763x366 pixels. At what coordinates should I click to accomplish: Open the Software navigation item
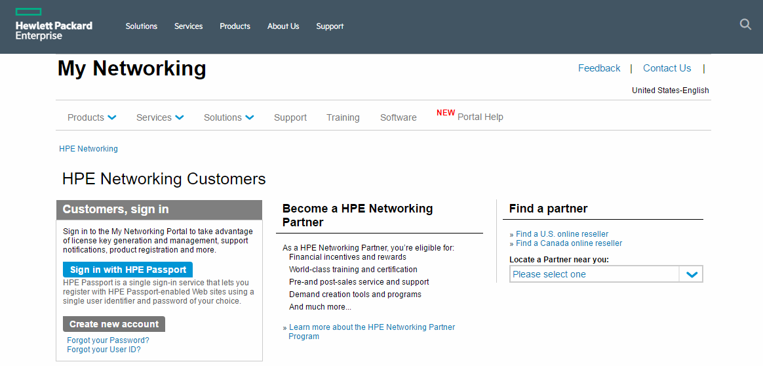pyautogui.click(x=399, y=117)
